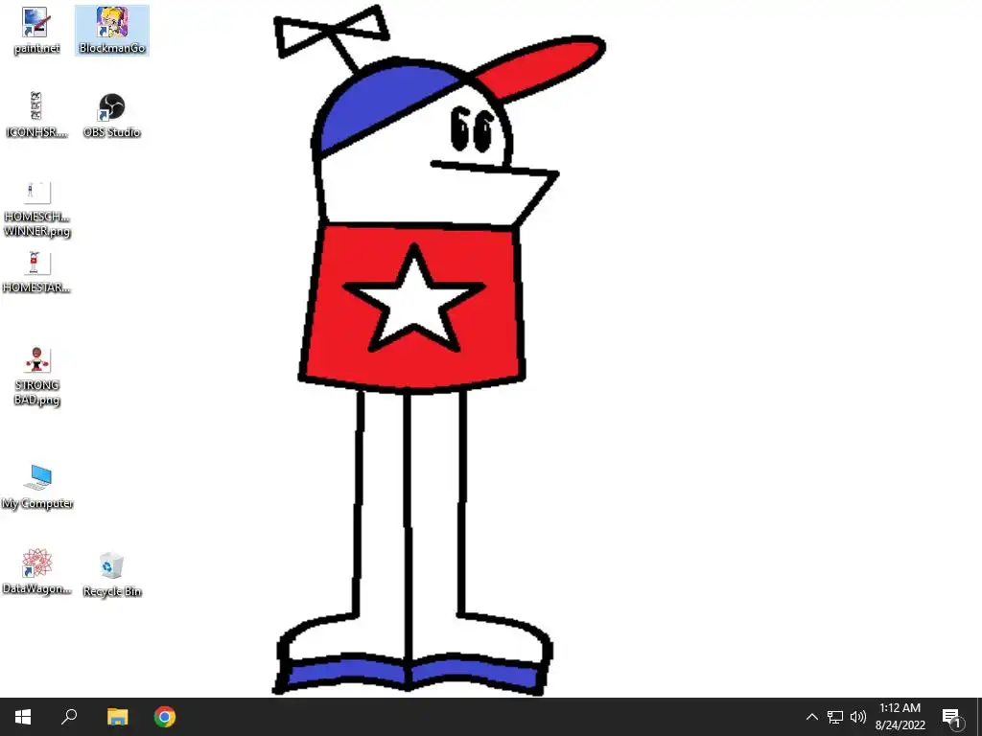Open File Explorer from the taskbar
982x736 pixels.
point(117,717)
